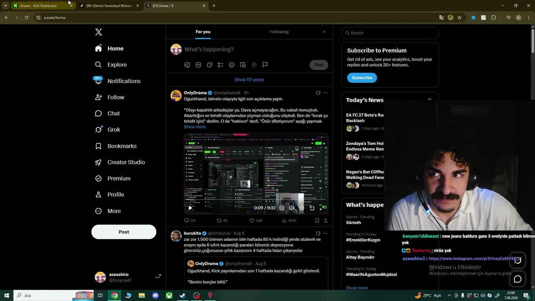Screen dimensions: 535x301
Task: Open picture-in-picture for the video
Action: 312,208
